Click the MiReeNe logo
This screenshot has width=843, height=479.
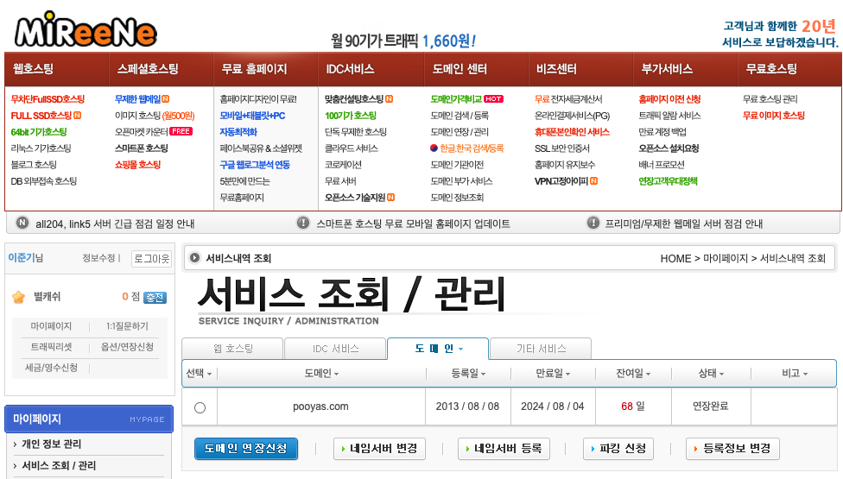(x=86, y=30)
